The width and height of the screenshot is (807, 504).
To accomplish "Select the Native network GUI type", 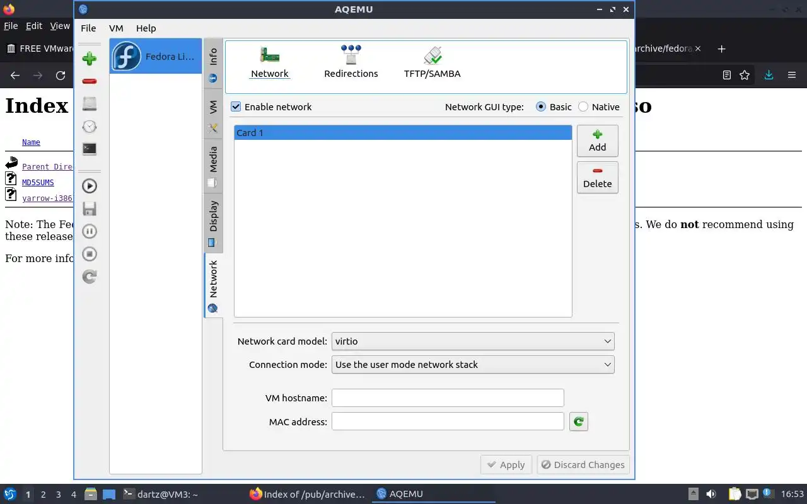I will coord(583,107).
